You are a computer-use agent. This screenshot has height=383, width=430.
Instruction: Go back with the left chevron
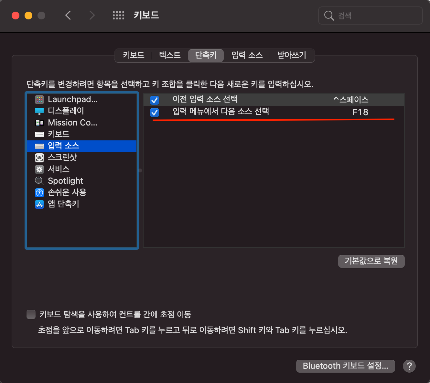[68, 15]
